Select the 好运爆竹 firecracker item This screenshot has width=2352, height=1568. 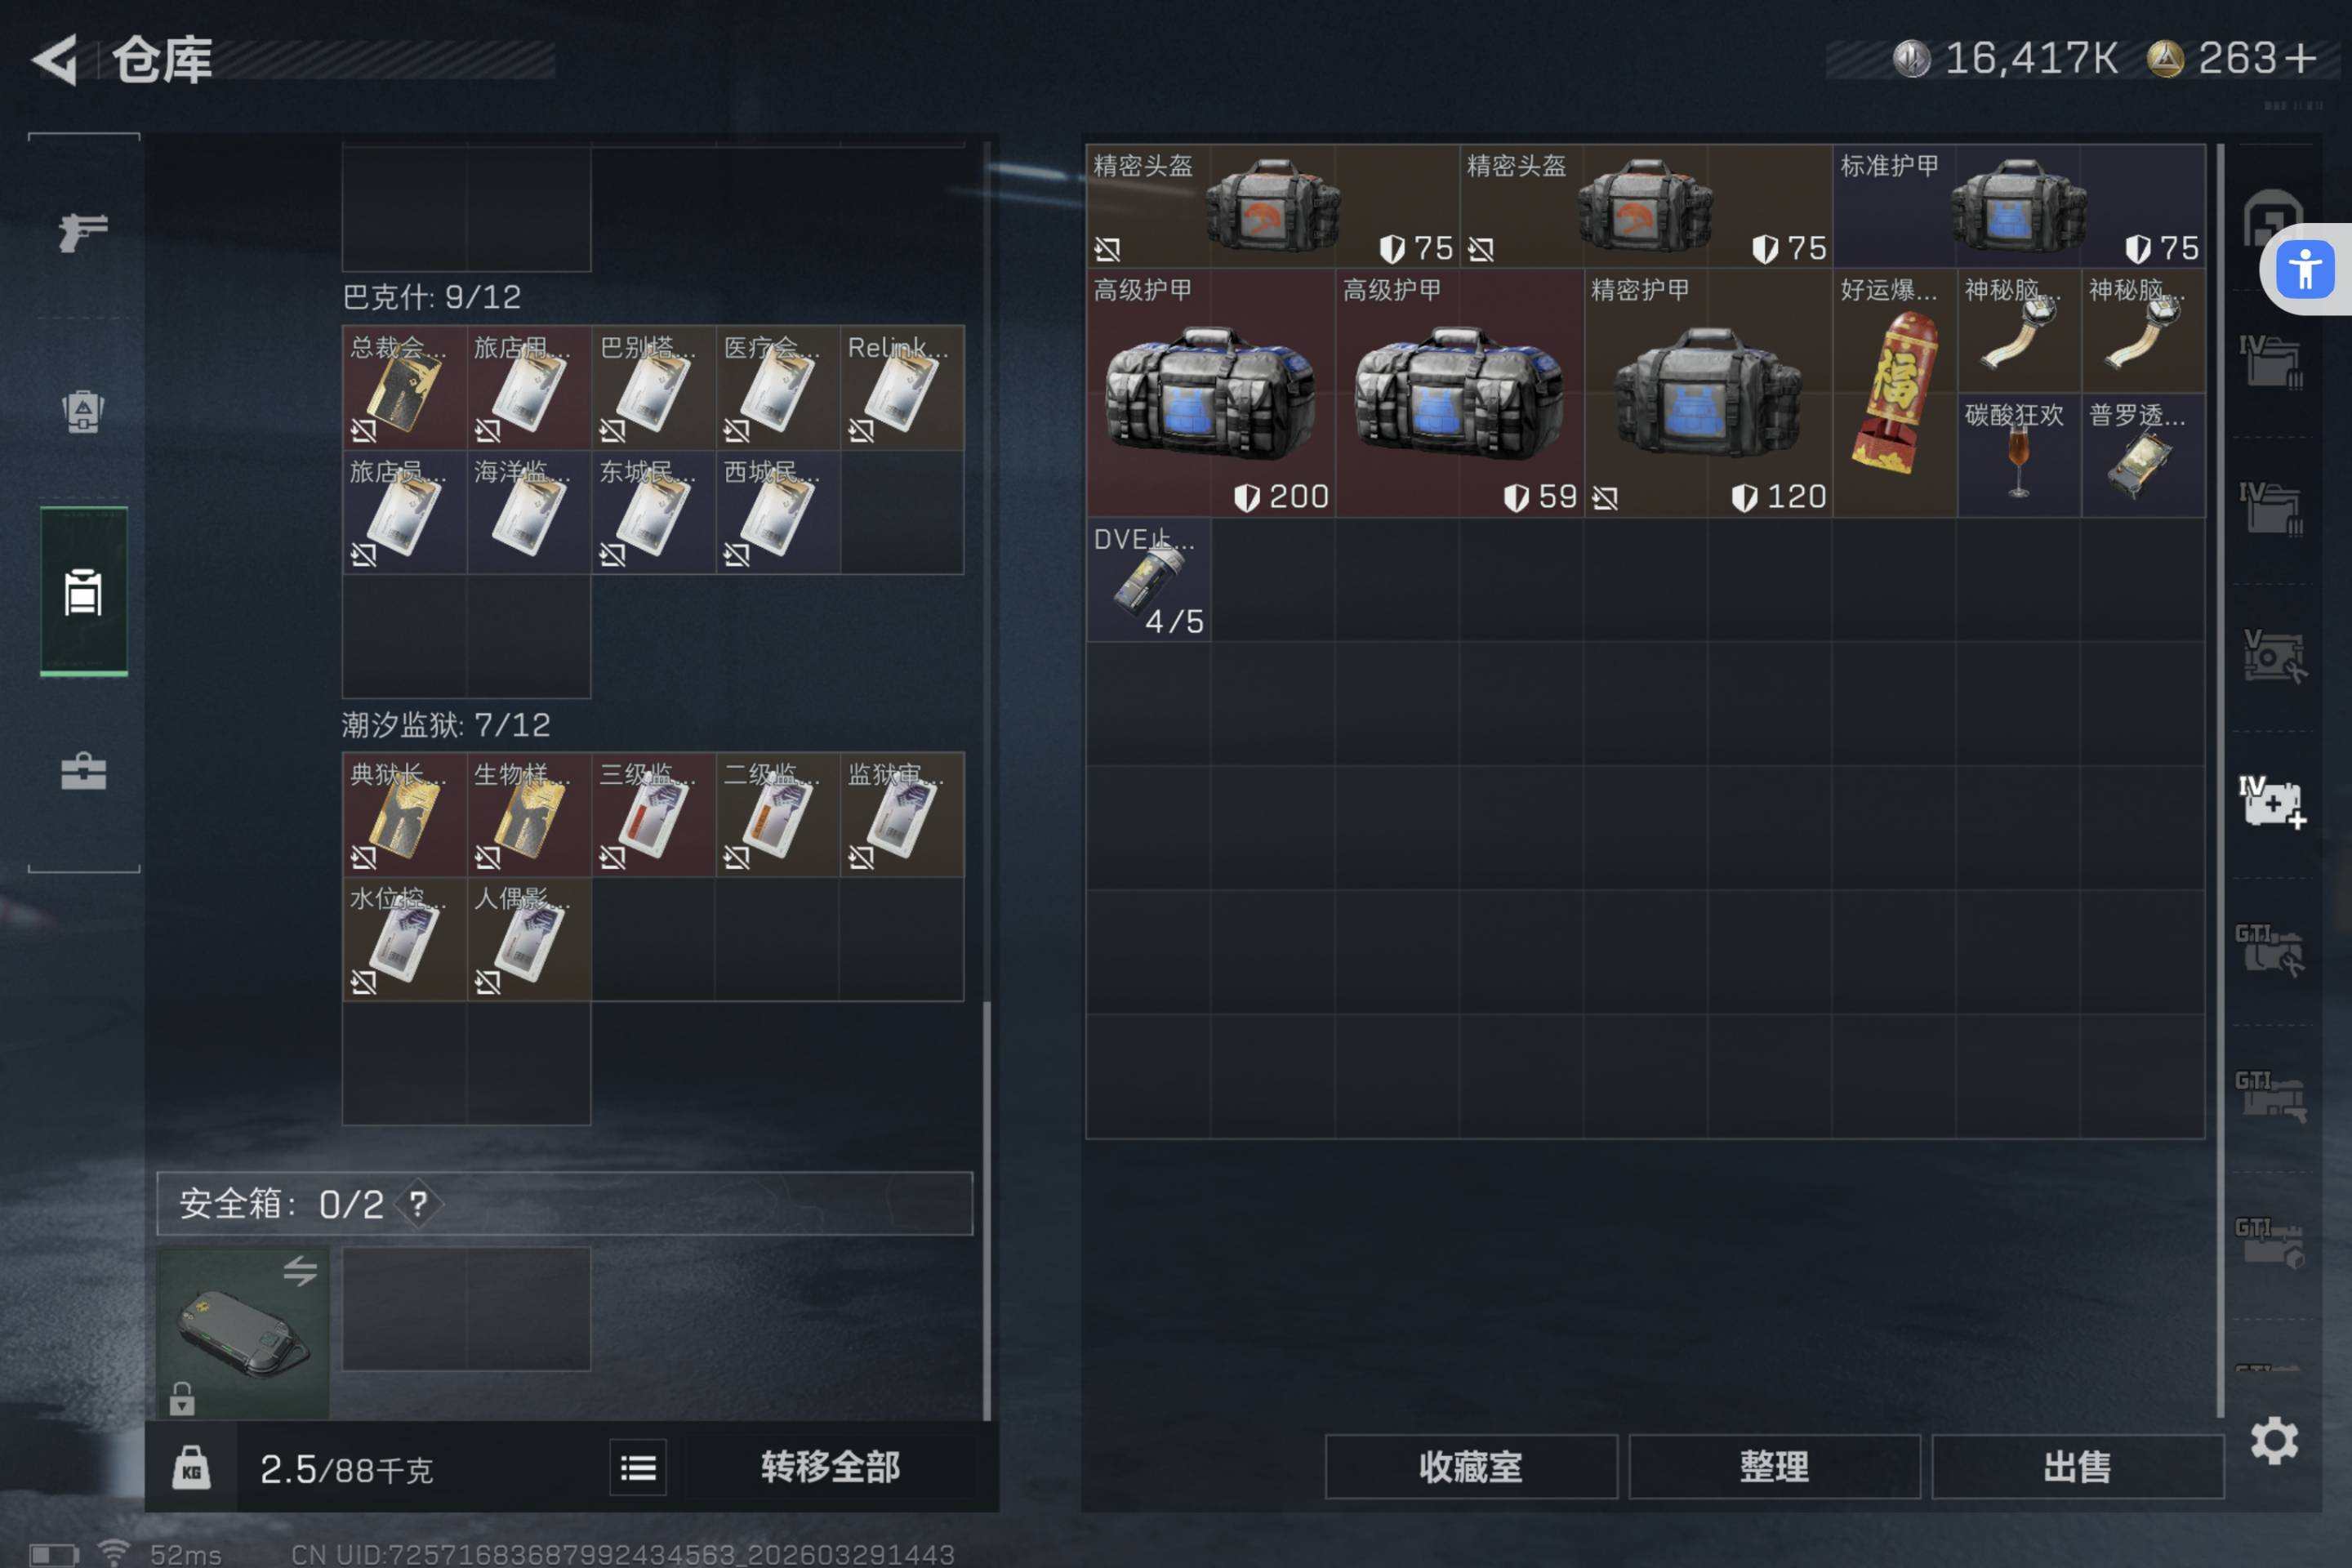click(1894, 393)
